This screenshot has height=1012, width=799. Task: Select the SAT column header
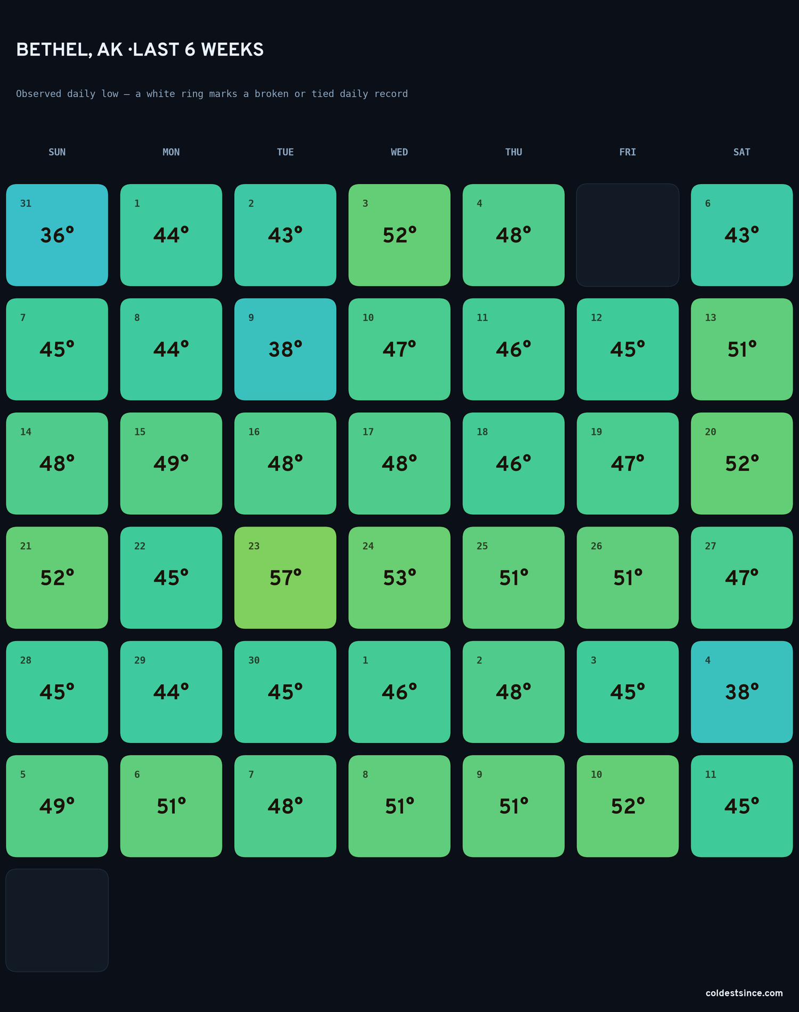tap(741, 152)
